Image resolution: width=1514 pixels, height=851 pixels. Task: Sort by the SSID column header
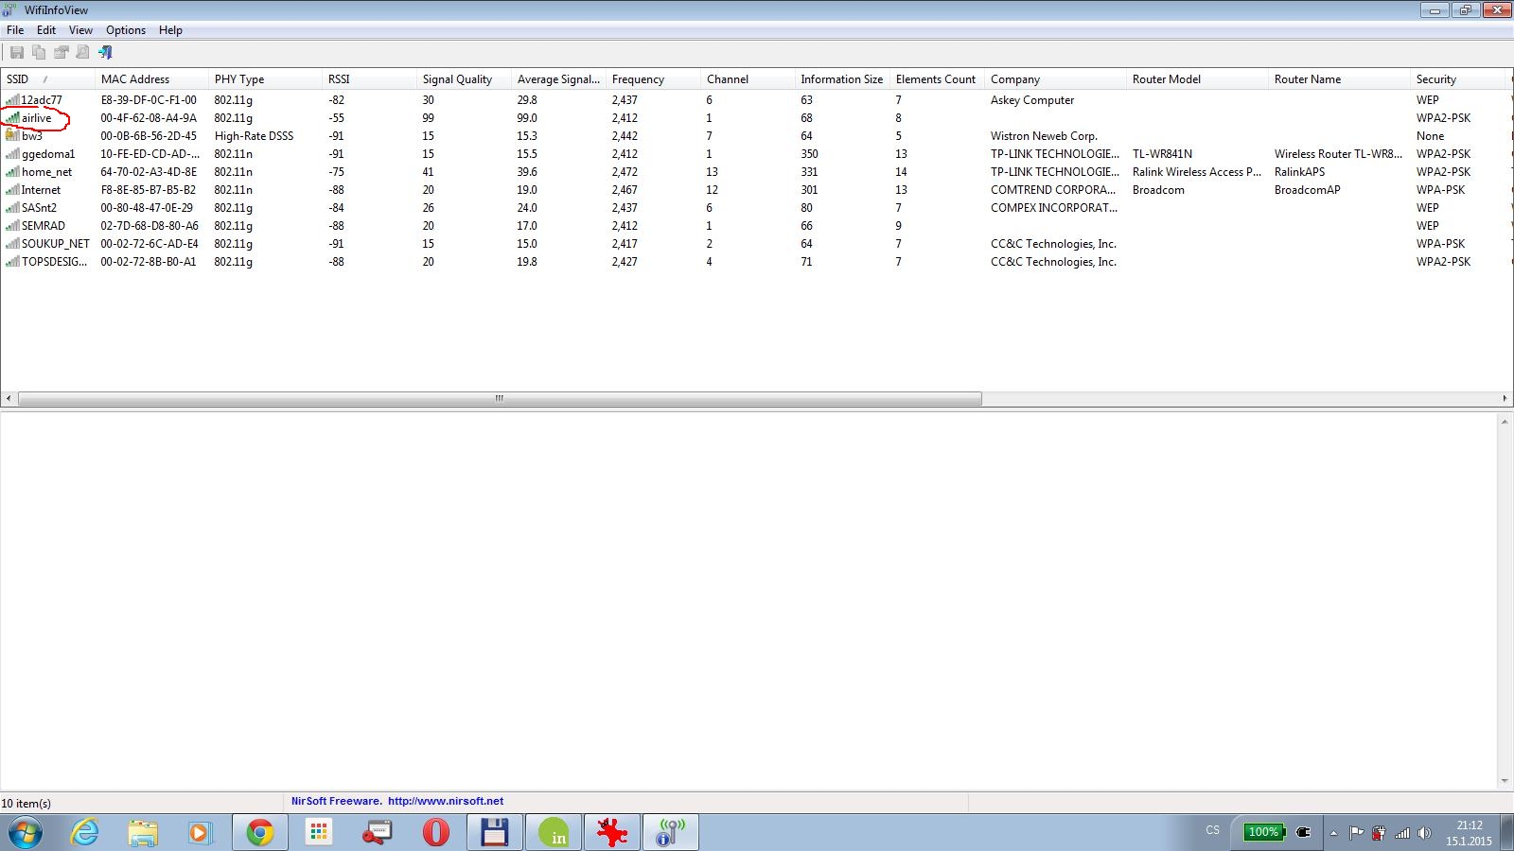point(47,79)
